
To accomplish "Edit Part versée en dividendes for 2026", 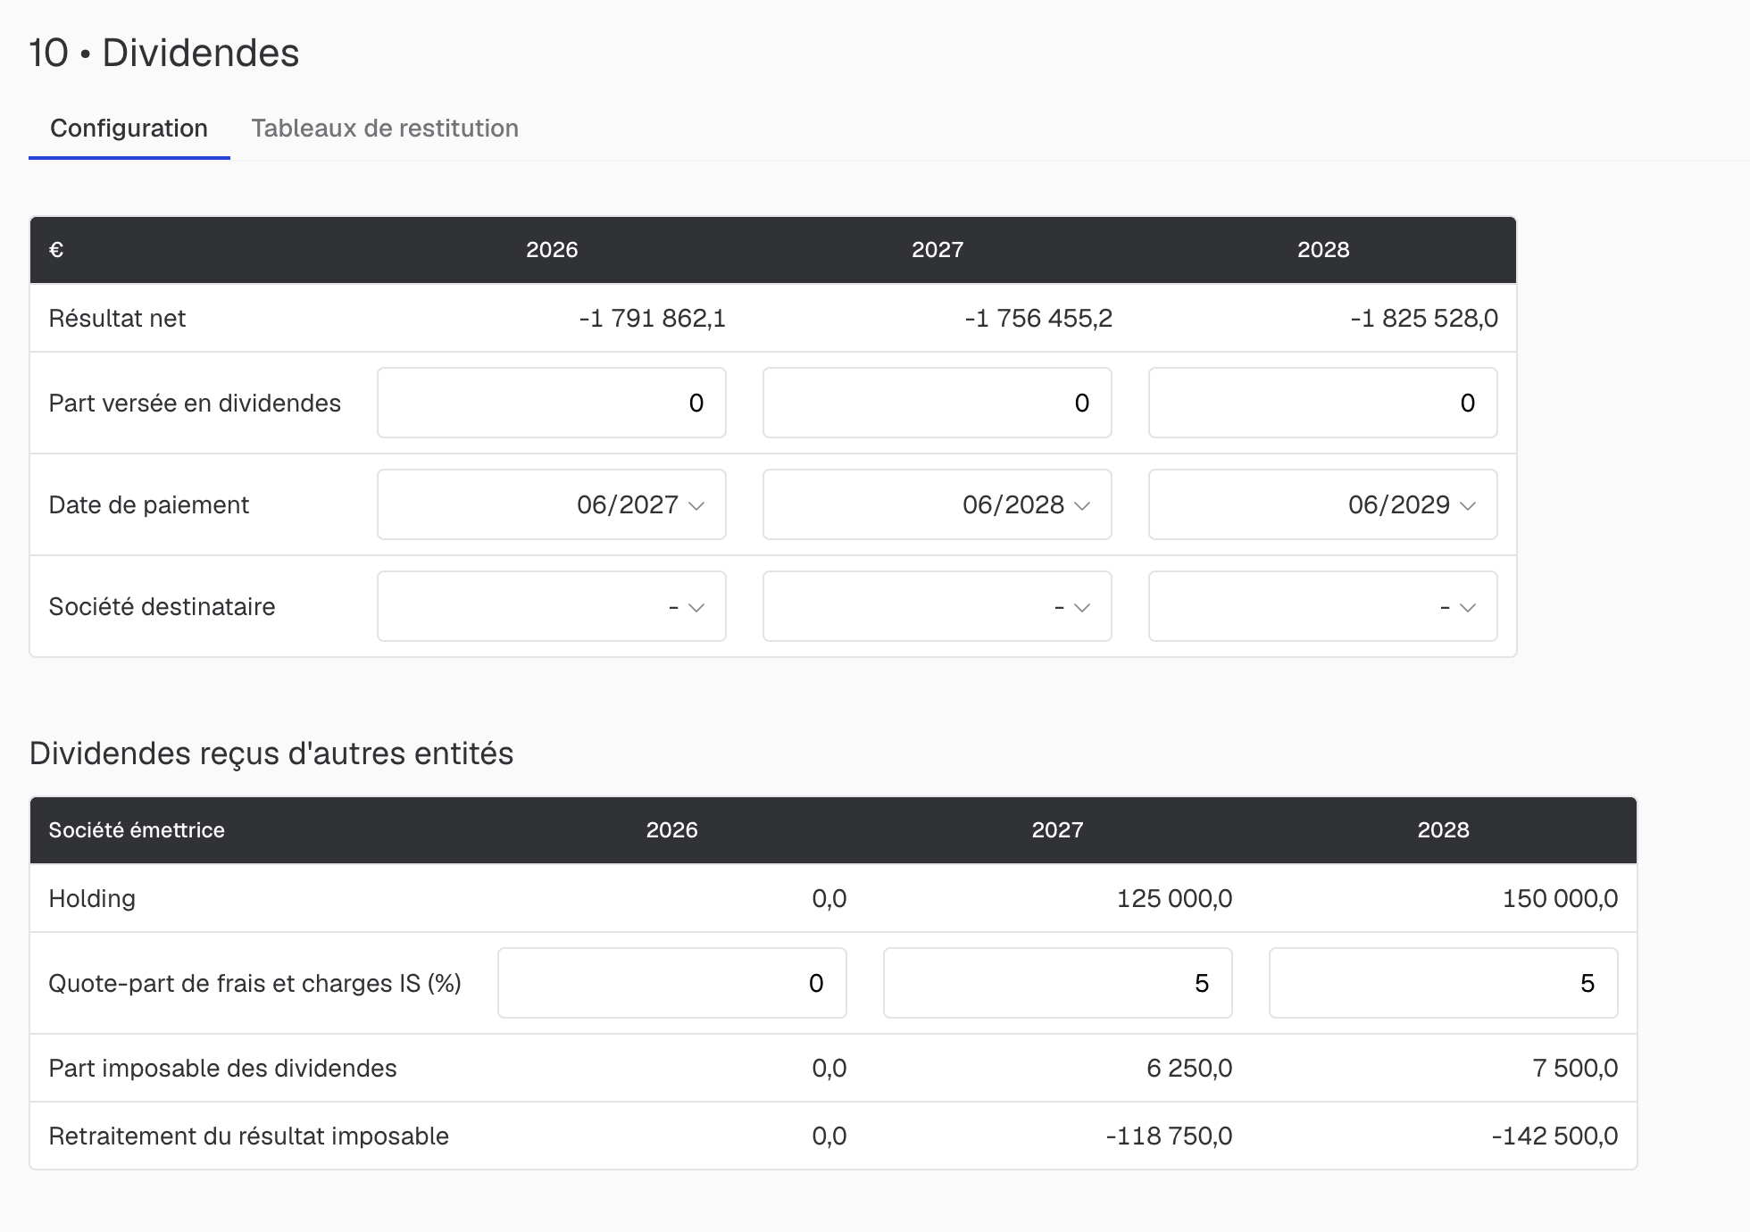I will tap(552, 403).
